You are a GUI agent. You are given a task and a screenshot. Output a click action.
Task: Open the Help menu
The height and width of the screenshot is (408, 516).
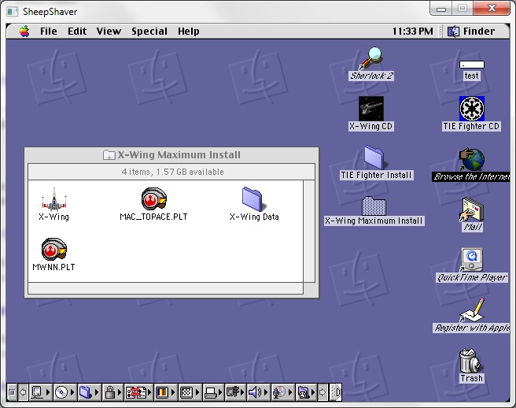[x=189, y=32]
